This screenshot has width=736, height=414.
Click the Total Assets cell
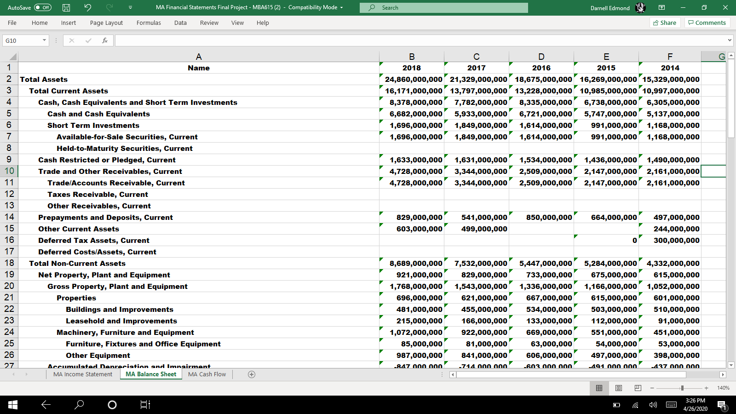(x=199, y=79)
